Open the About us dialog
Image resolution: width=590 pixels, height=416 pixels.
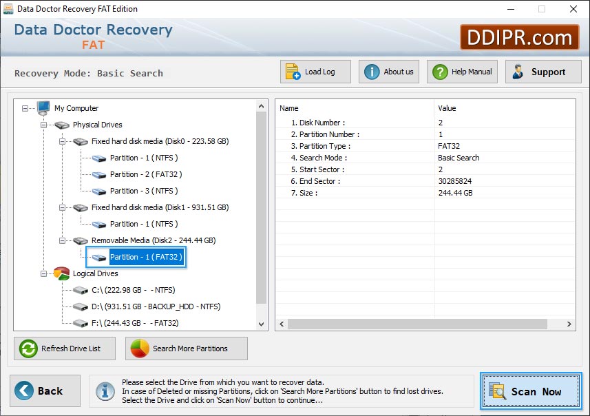click(389, 72)
